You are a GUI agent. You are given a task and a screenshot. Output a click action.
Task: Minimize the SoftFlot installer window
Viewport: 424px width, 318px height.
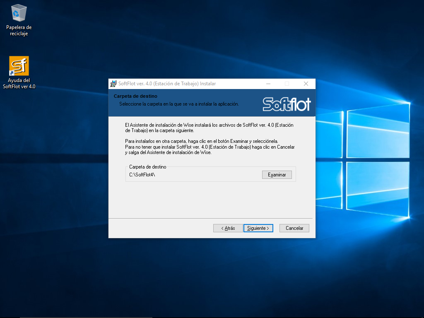268,84
